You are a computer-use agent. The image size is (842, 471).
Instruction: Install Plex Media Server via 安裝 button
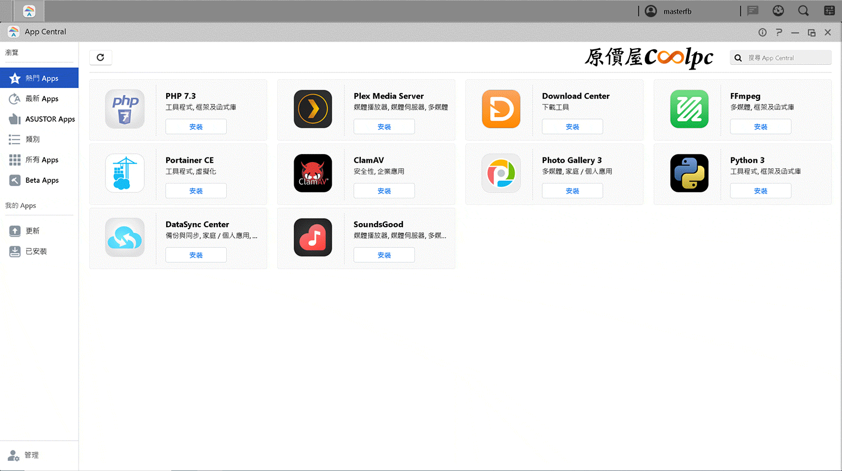click(384, 127)
